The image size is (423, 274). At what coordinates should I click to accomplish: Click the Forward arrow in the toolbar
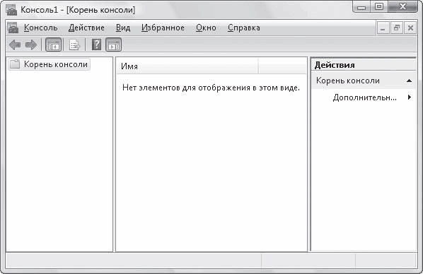(31, 44)
